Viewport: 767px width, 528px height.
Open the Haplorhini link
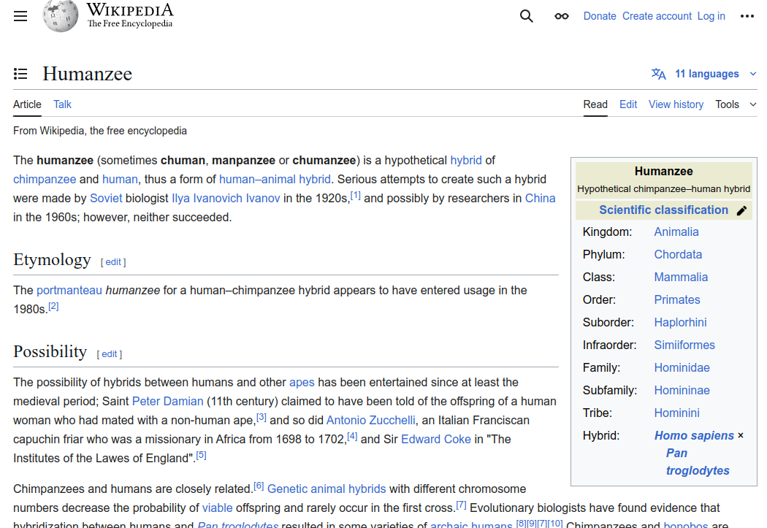(x=680, y=323)
